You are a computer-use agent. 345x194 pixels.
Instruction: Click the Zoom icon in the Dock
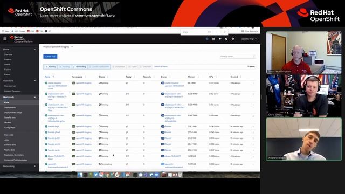(157, 175)
